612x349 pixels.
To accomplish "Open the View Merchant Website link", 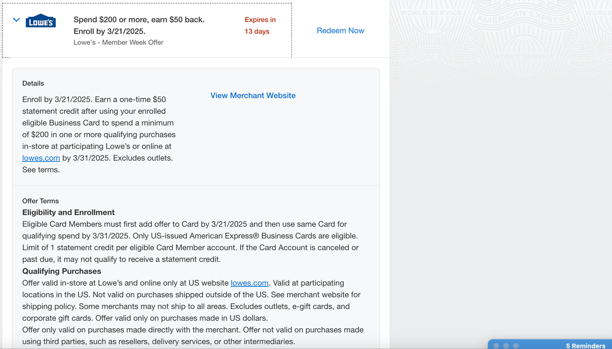I will pyautogui.click(x=252, y=95).
